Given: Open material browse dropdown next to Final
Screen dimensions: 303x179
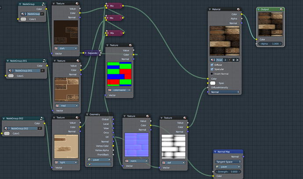Looking at the screenshot, I should point(213,60).
